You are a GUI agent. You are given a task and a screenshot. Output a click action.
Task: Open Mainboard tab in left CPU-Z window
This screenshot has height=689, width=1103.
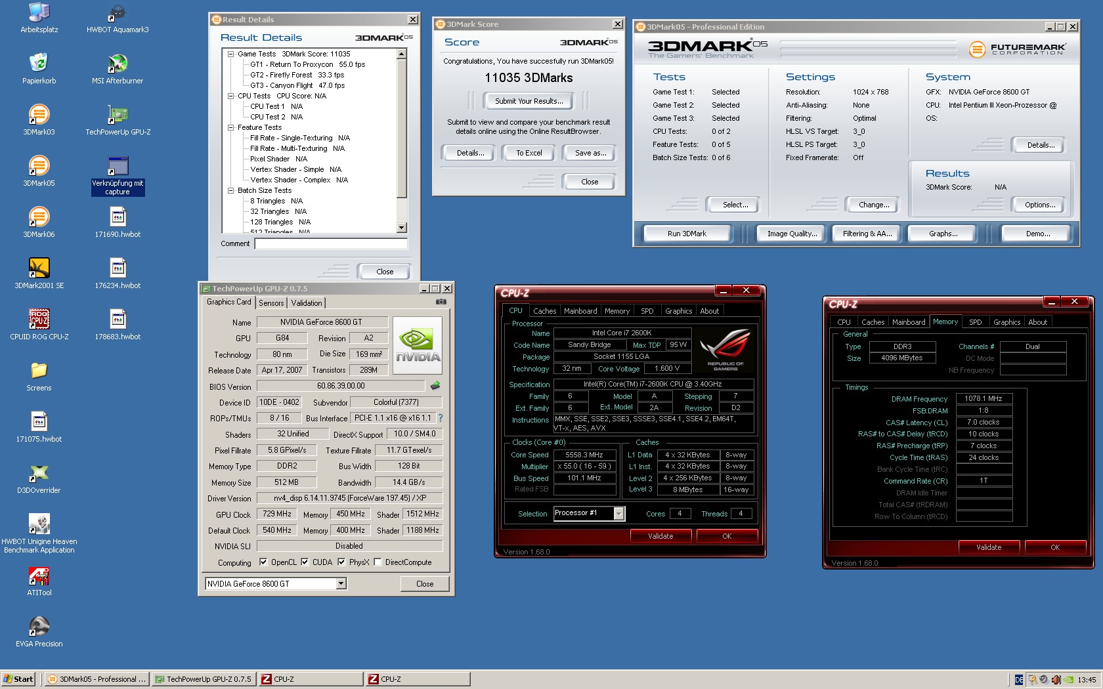pyautogui.click(x=580, y=311)
